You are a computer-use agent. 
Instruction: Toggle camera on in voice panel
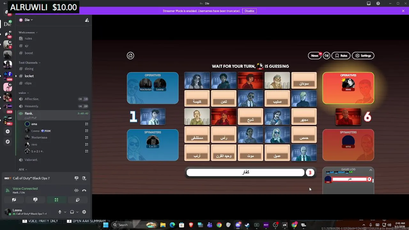click(x=14, y=200)
